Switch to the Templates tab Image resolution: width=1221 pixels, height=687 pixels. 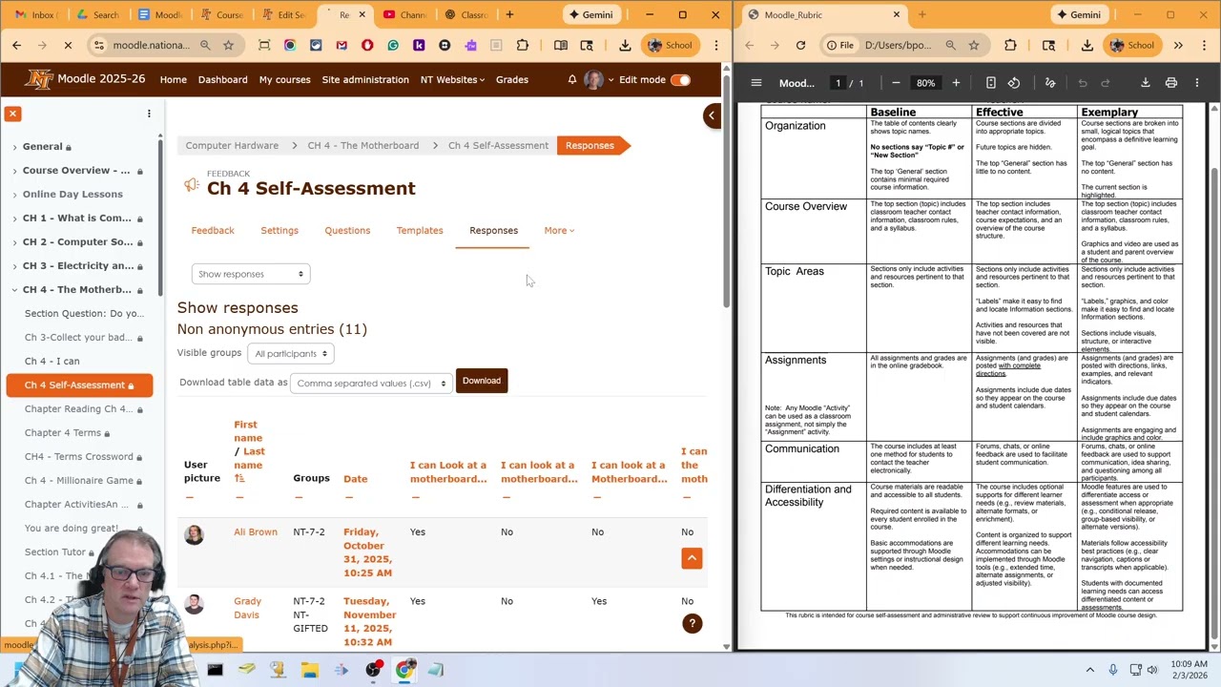point(420,230)
